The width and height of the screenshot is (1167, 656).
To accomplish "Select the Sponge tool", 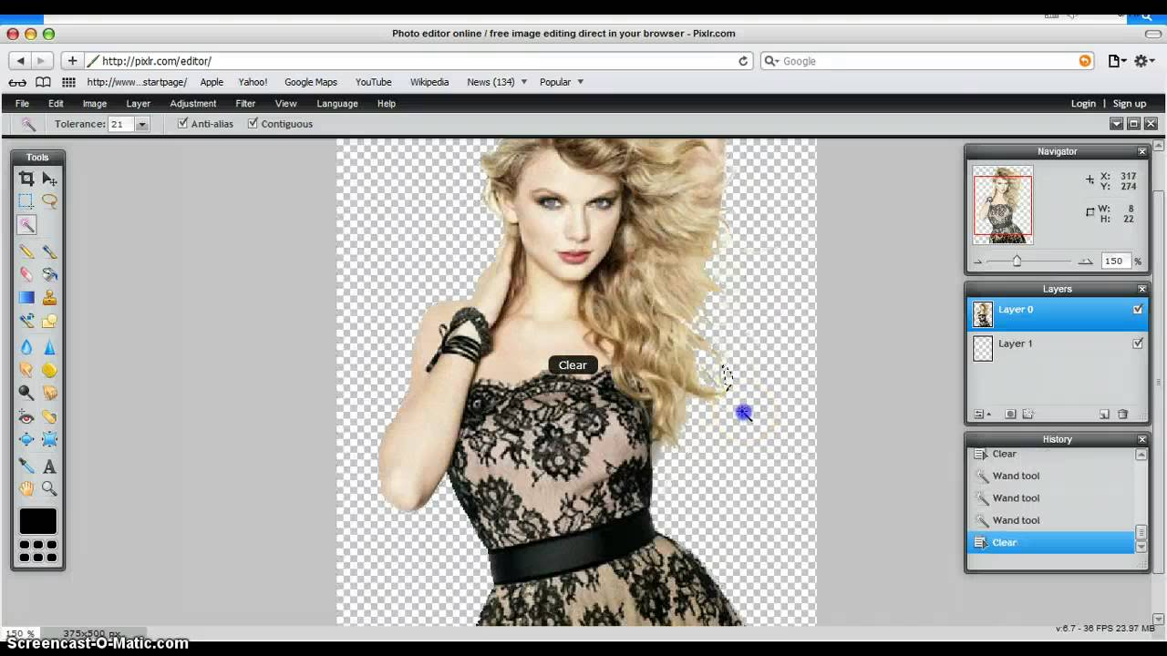I will point(49,370).
